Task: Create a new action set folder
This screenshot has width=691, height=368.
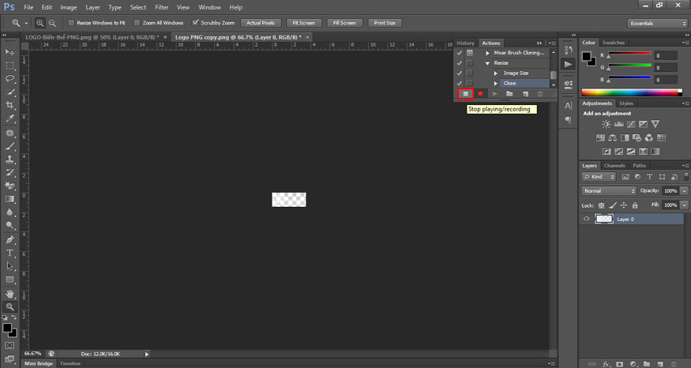Action: pos(509,94)
